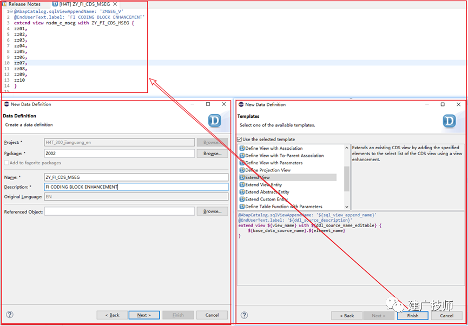Browse for a Package

coord(212,154)
